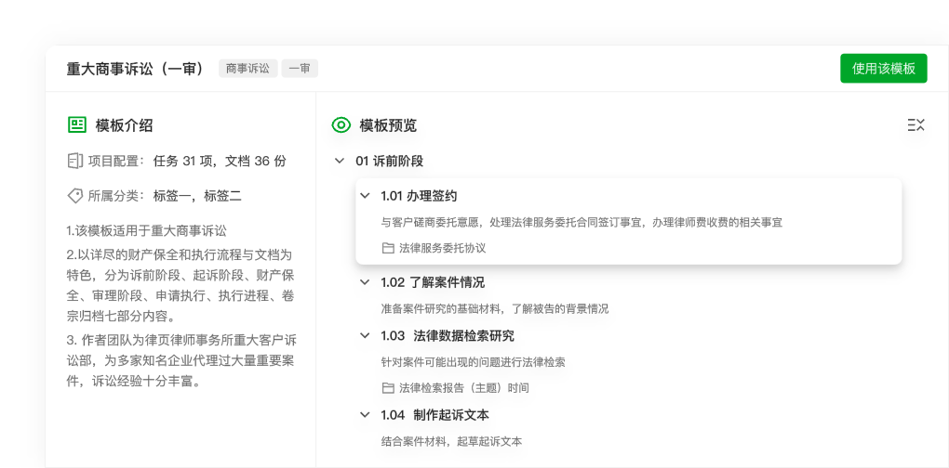The image size is (949, 468).
Task: Collapse the 1.02 了解案件情况 task
Action: (x=365, y=282)
